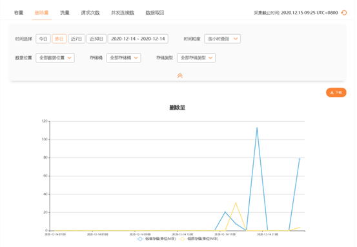Expand the 全部存储桶 bucket dropdown
This screenshot has height=247, width=357.
(x=124, y=58)
